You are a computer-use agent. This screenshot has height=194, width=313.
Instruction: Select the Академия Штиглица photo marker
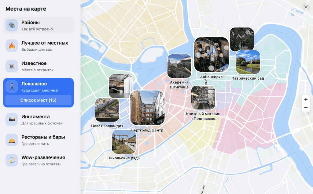[179, 66]
